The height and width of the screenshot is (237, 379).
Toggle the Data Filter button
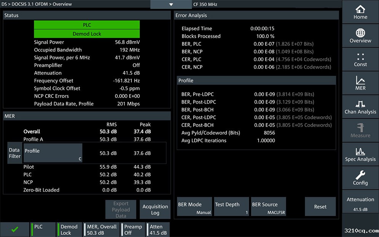pyautogui.click(x=14, y=153)
